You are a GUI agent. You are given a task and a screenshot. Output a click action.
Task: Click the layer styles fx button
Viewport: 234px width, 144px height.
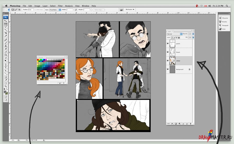(x=172, y=124)
